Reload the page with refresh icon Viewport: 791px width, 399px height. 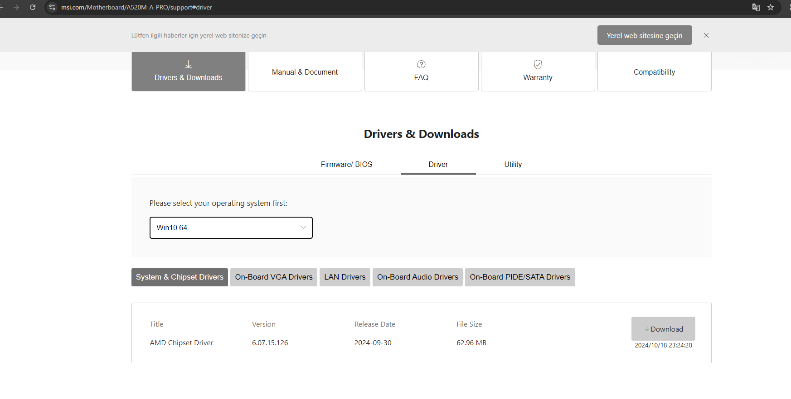point(33,7)
